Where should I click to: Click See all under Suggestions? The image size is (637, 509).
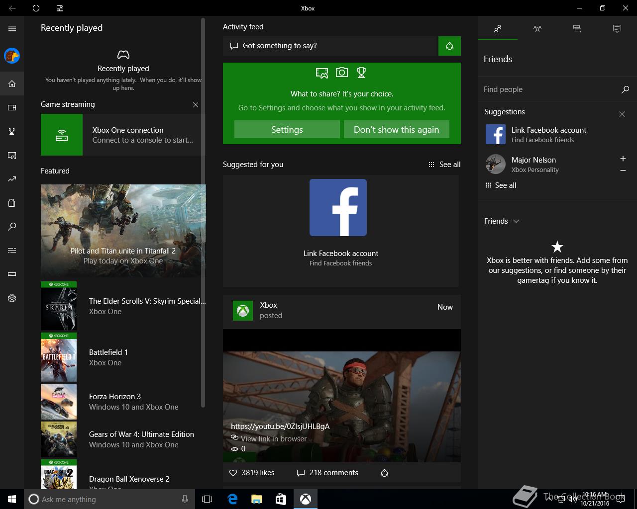tap(501, 185)
